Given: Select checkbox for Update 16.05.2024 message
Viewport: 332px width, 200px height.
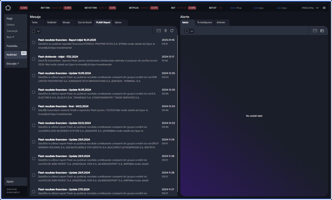Looking at the screenshot, I should 34,92.
